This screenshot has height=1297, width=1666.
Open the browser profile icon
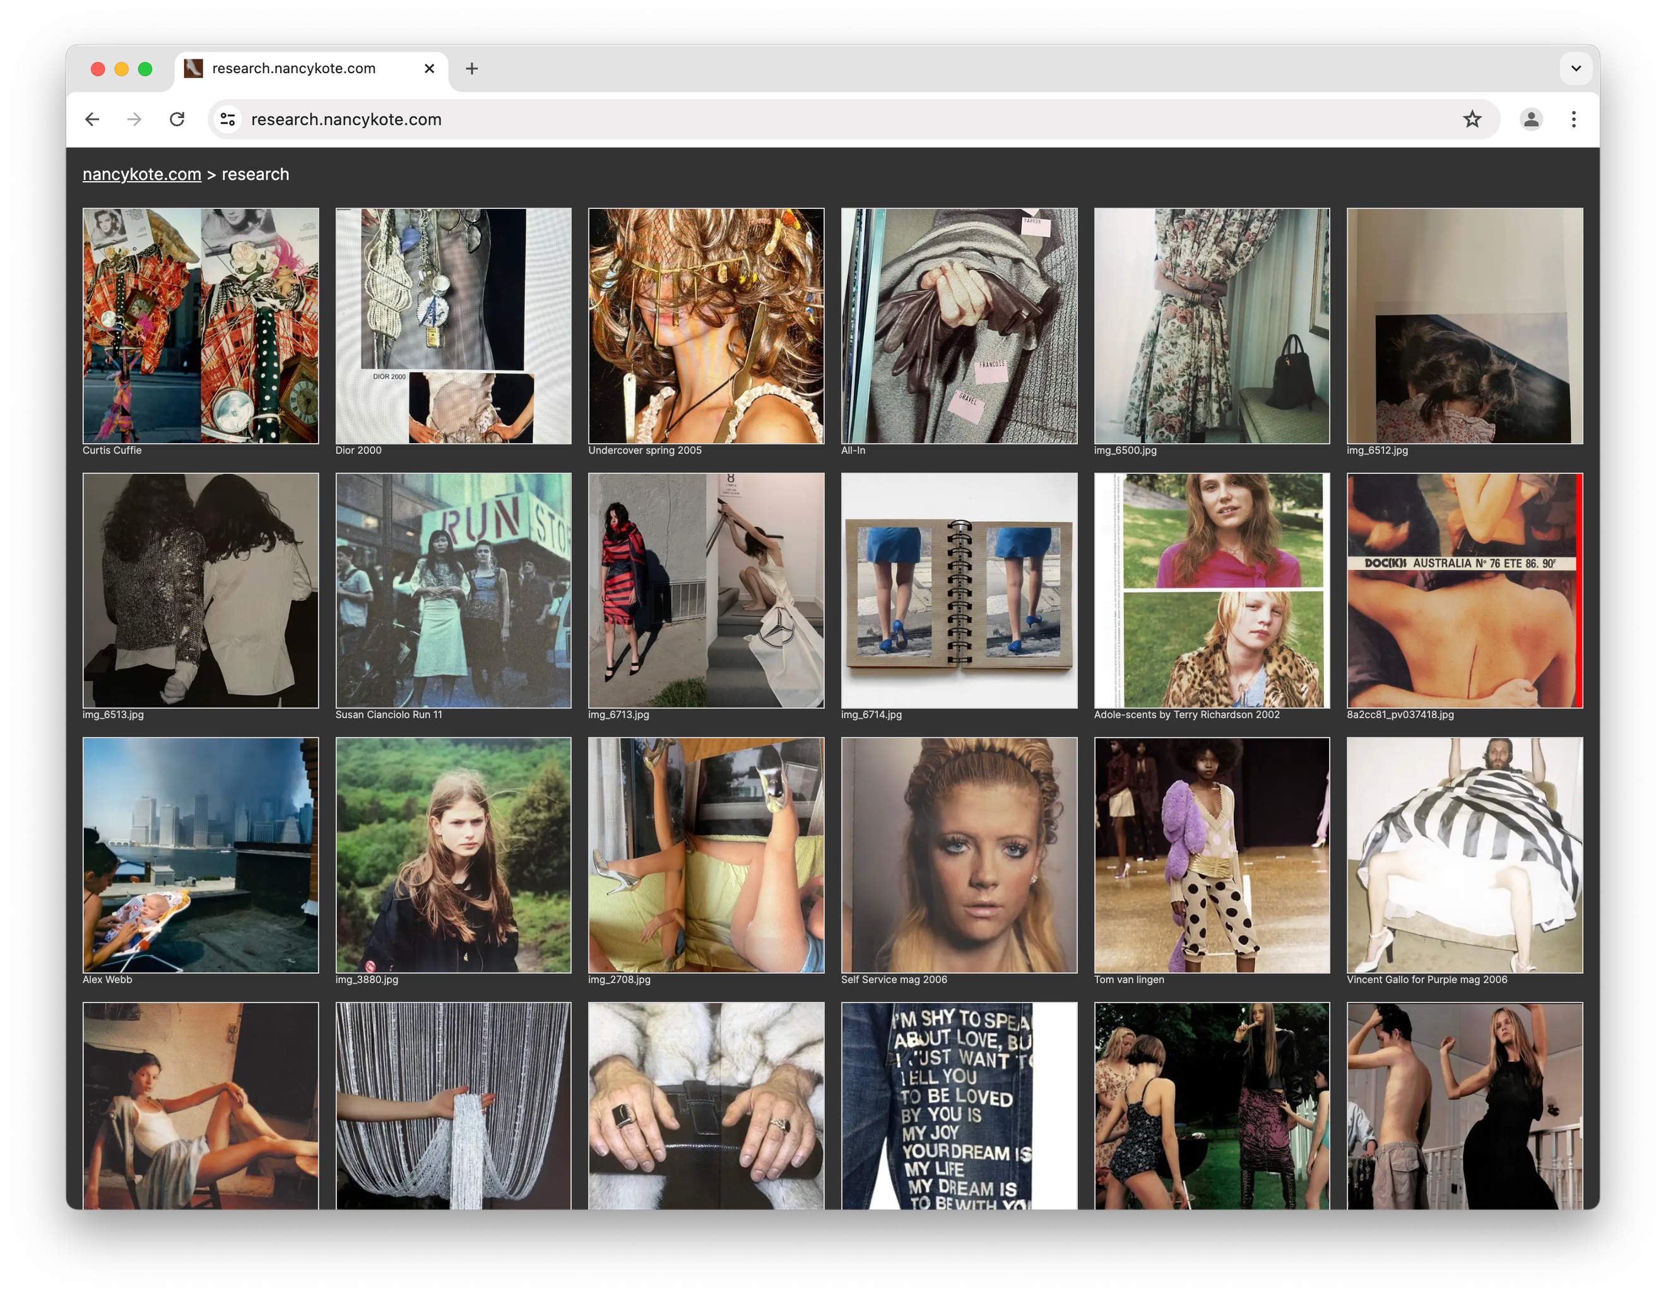pyautogui.click(x=1530, y=119)
